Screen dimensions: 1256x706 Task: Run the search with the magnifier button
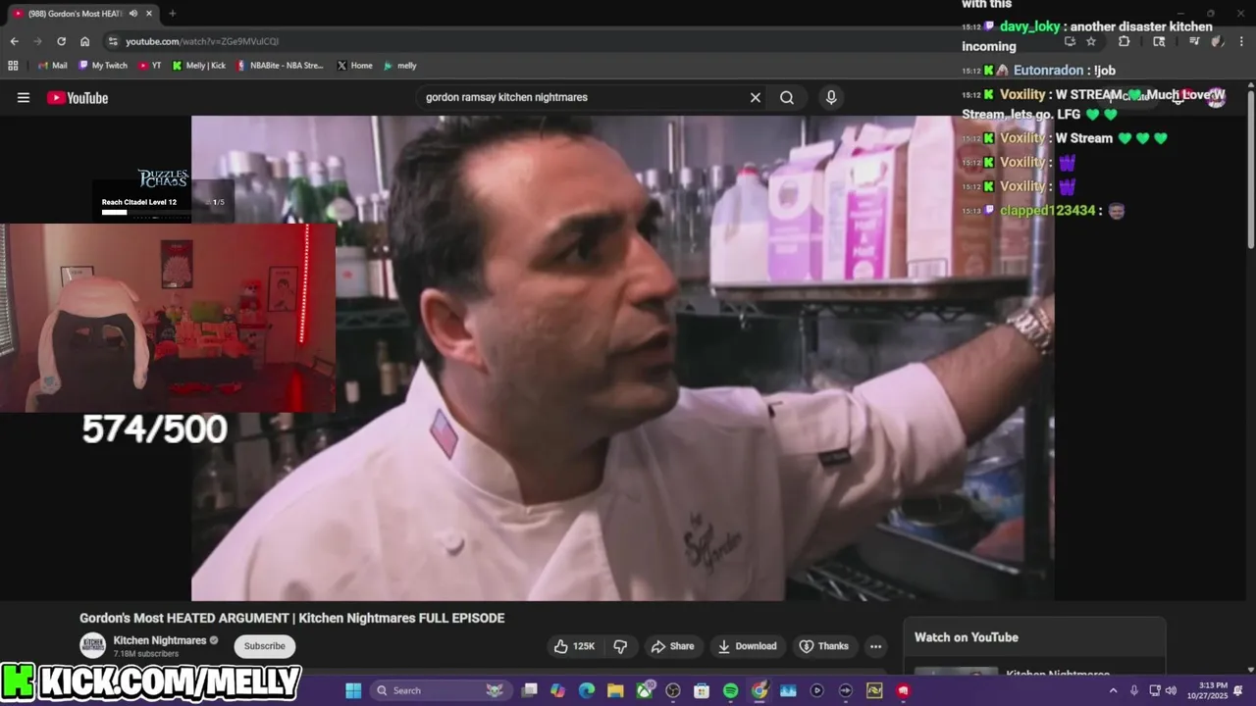(787, 97)
